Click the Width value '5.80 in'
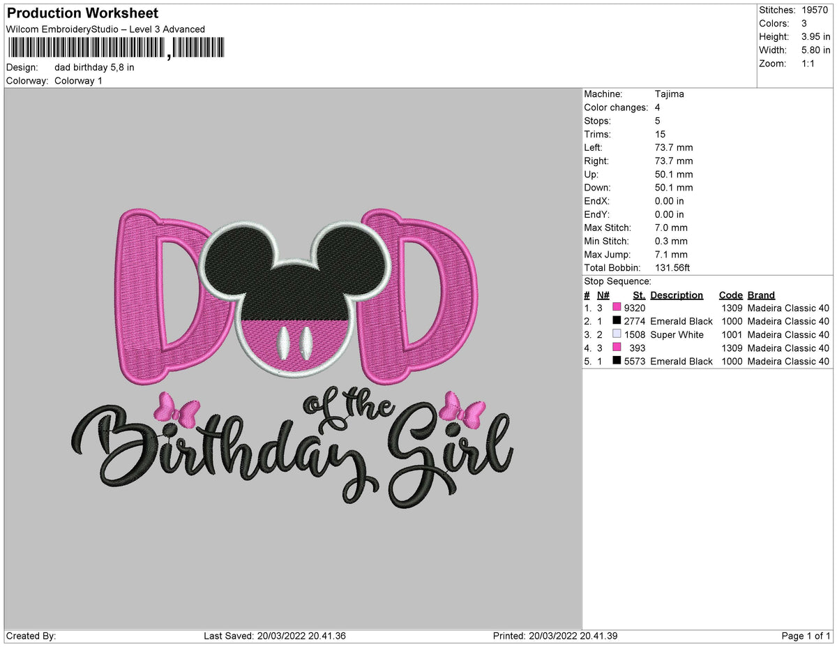 [816, 50]
